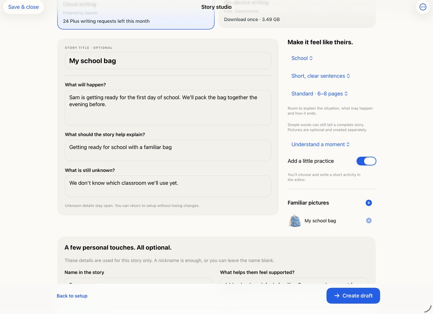
Task: Select the Cloud writing option card
Action: 136,15
